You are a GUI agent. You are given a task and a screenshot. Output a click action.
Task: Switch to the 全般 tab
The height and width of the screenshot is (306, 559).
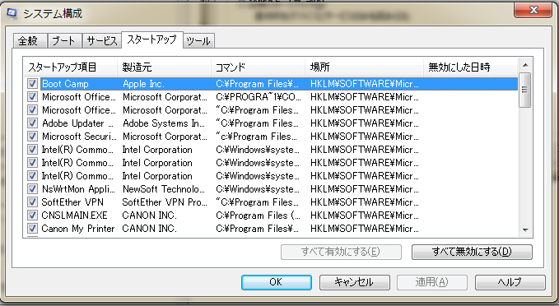(30, 40)
